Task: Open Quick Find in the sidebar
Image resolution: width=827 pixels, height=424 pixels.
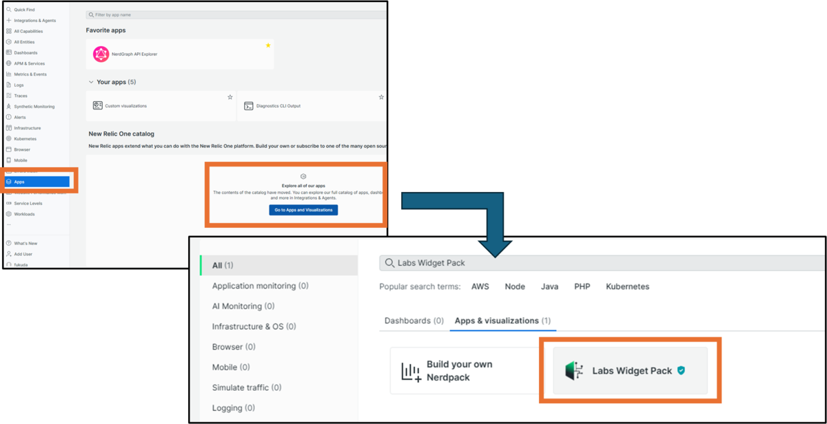Action: (24, 10)
